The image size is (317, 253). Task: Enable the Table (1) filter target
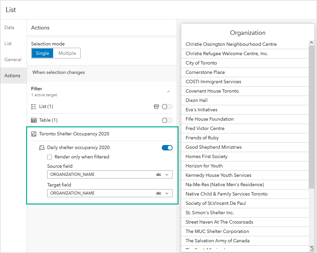coord(167,120)
